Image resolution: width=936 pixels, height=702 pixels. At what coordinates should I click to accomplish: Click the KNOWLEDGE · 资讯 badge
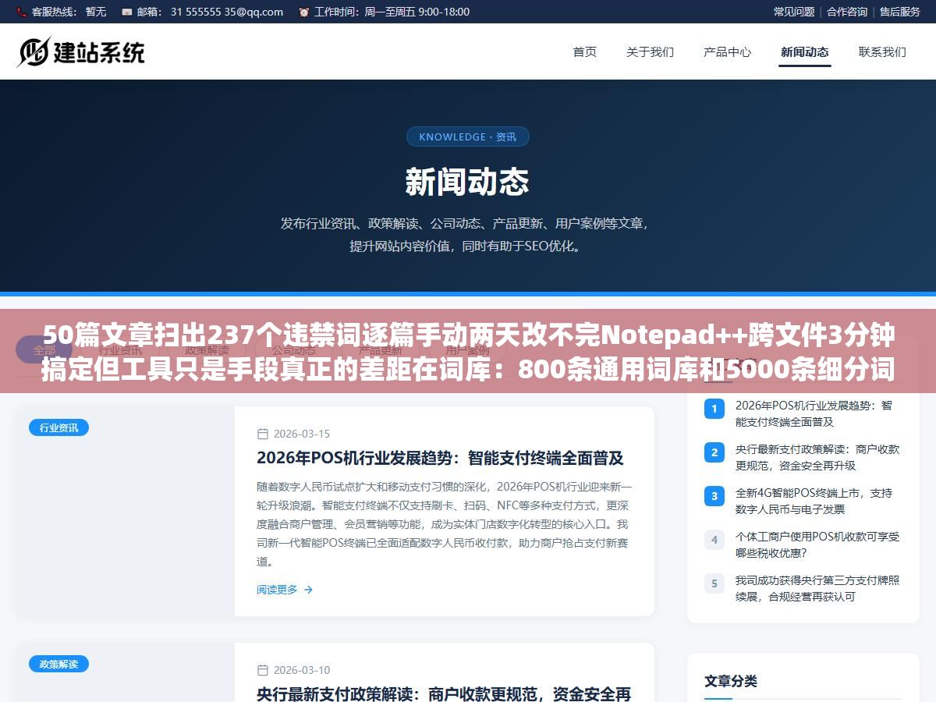(x=468, y=136)
